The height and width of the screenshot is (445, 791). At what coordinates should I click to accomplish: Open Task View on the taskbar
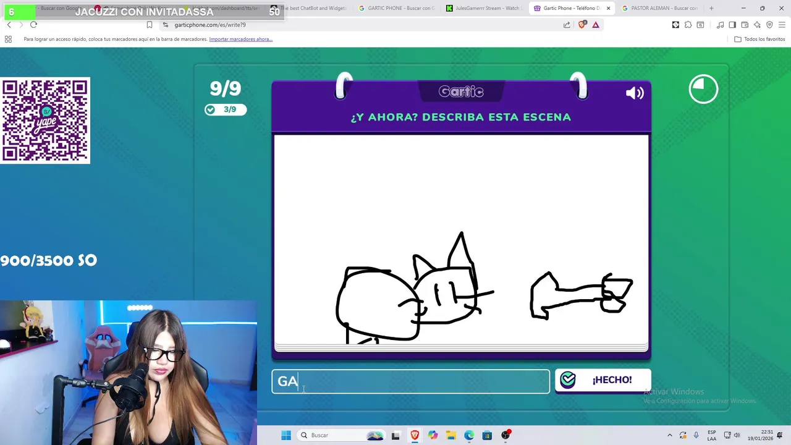(395, 435)
